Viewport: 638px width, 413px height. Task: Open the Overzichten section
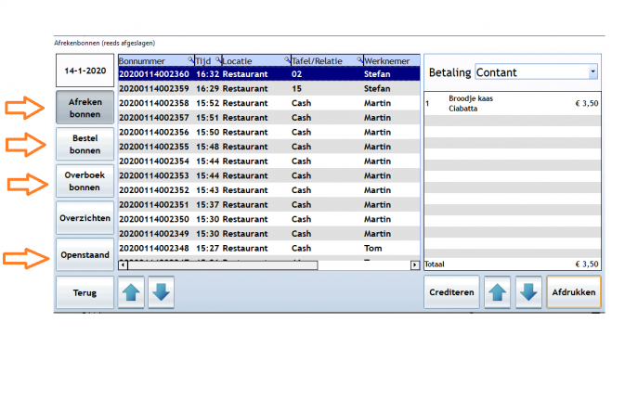[85, 218]
